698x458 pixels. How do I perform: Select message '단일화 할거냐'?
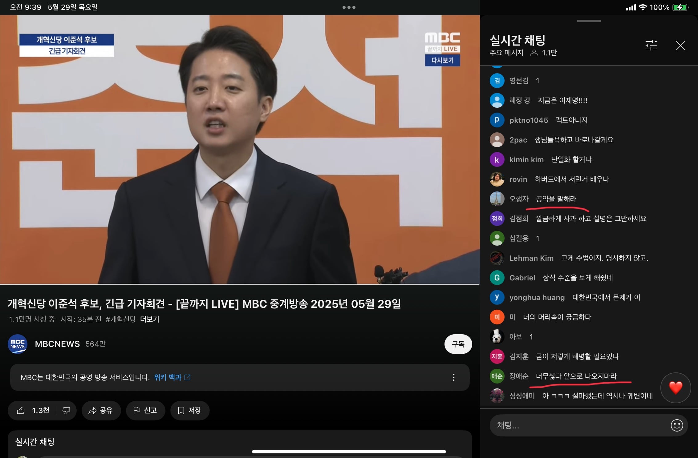pyautogui.click(x=571, y=159)
